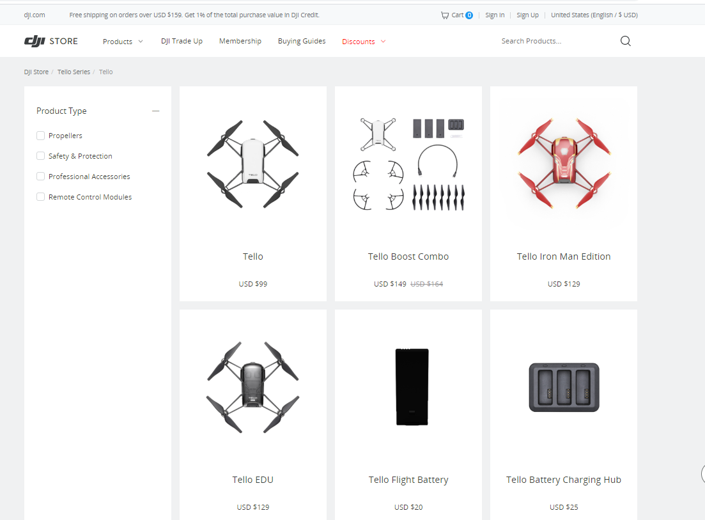Image resolution: width=705 pixels, height=520 pixels.
Task: Open the Membership page
Action: [240, 41]
